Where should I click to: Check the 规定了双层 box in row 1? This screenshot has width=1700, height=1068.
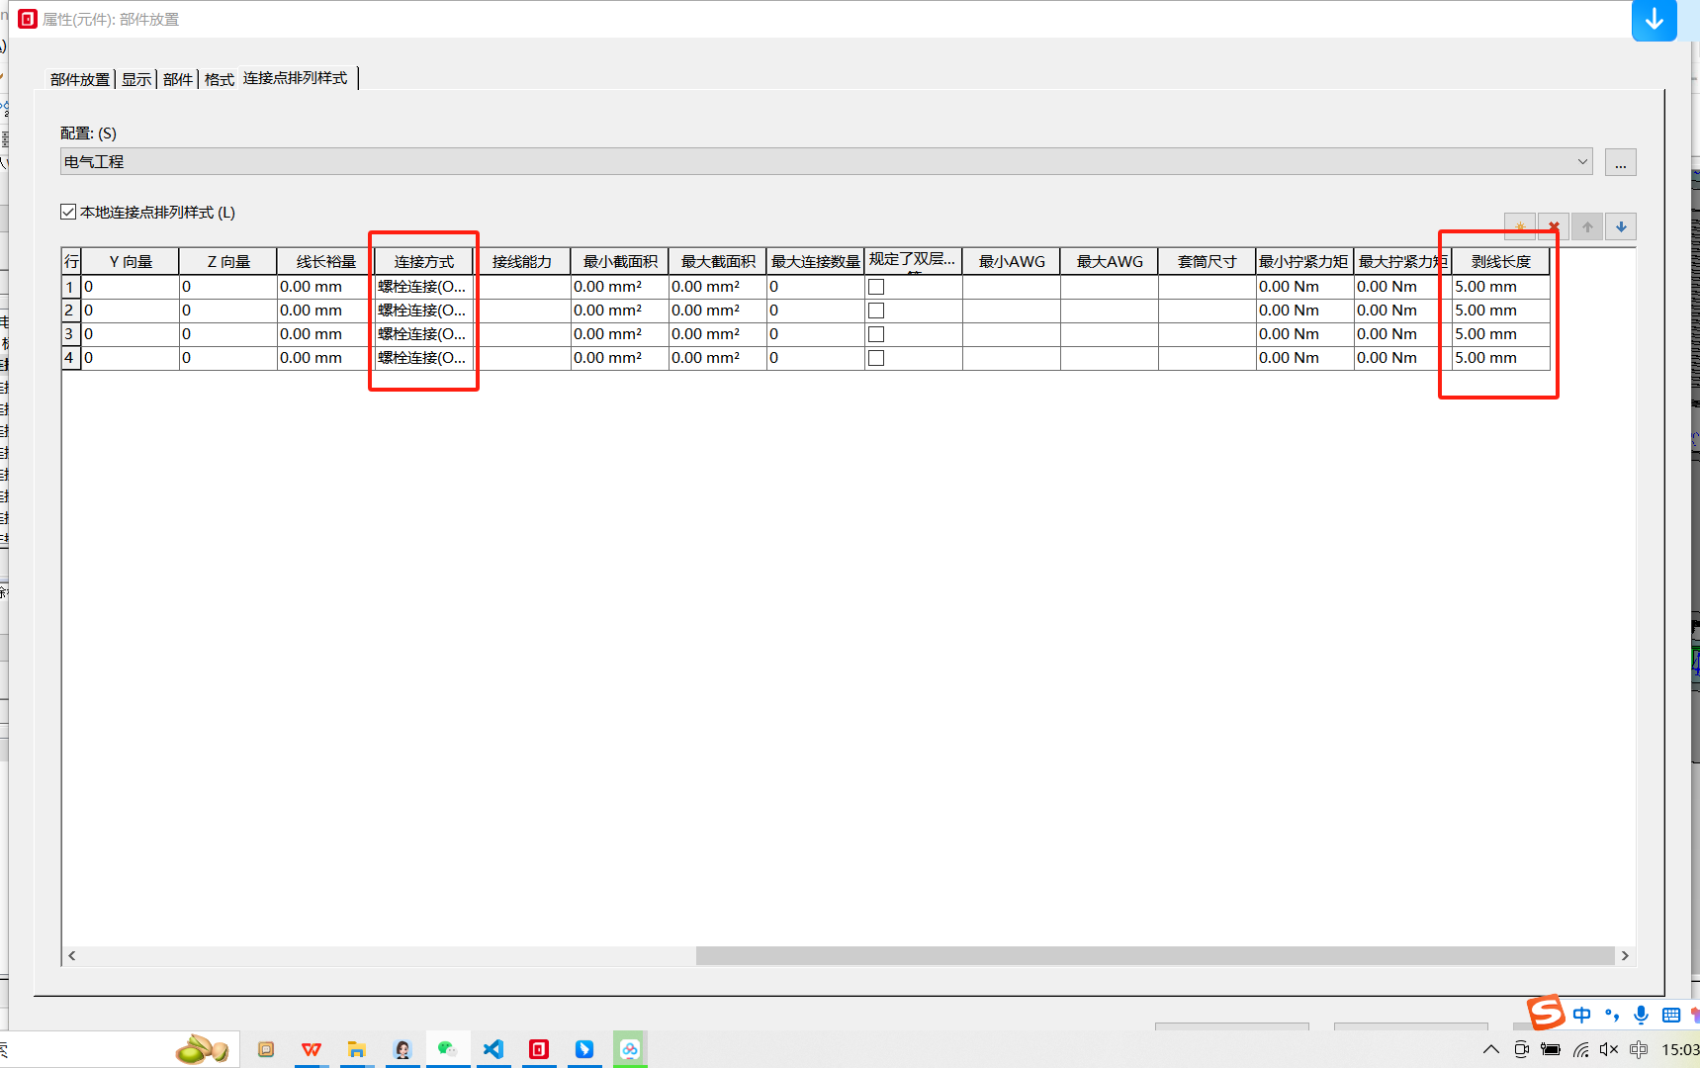tap(876, 287)
